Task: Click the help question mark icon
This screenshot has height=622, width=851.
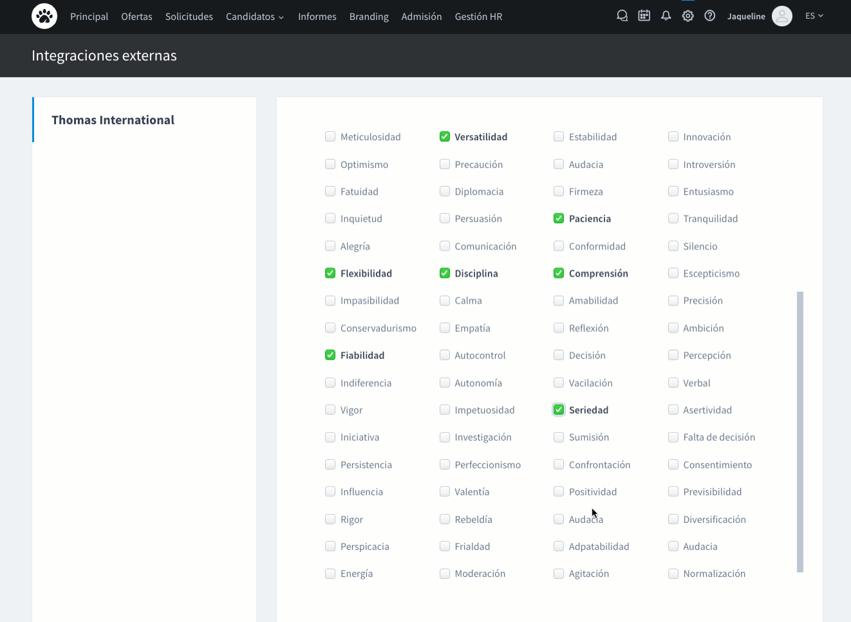Action: click(x=709, y=16)
